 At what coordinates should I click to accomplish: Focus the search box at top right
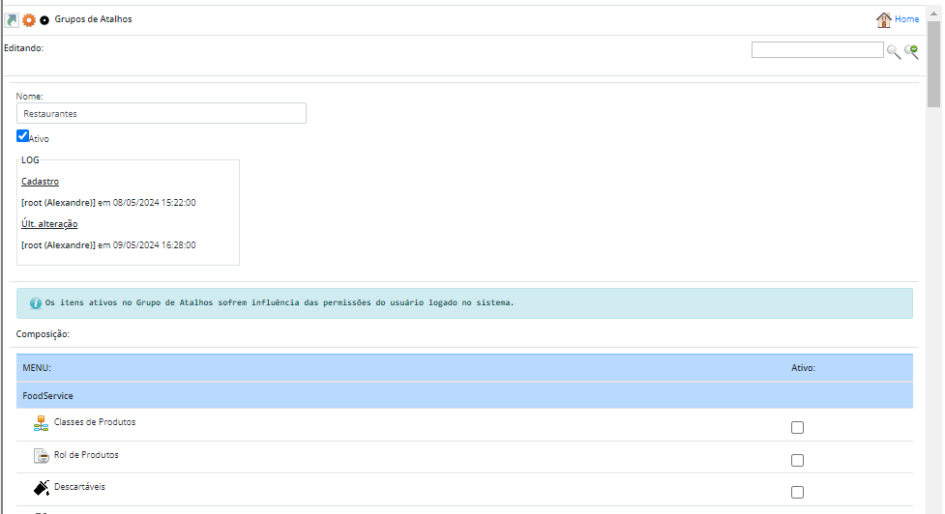click(816, 50)
